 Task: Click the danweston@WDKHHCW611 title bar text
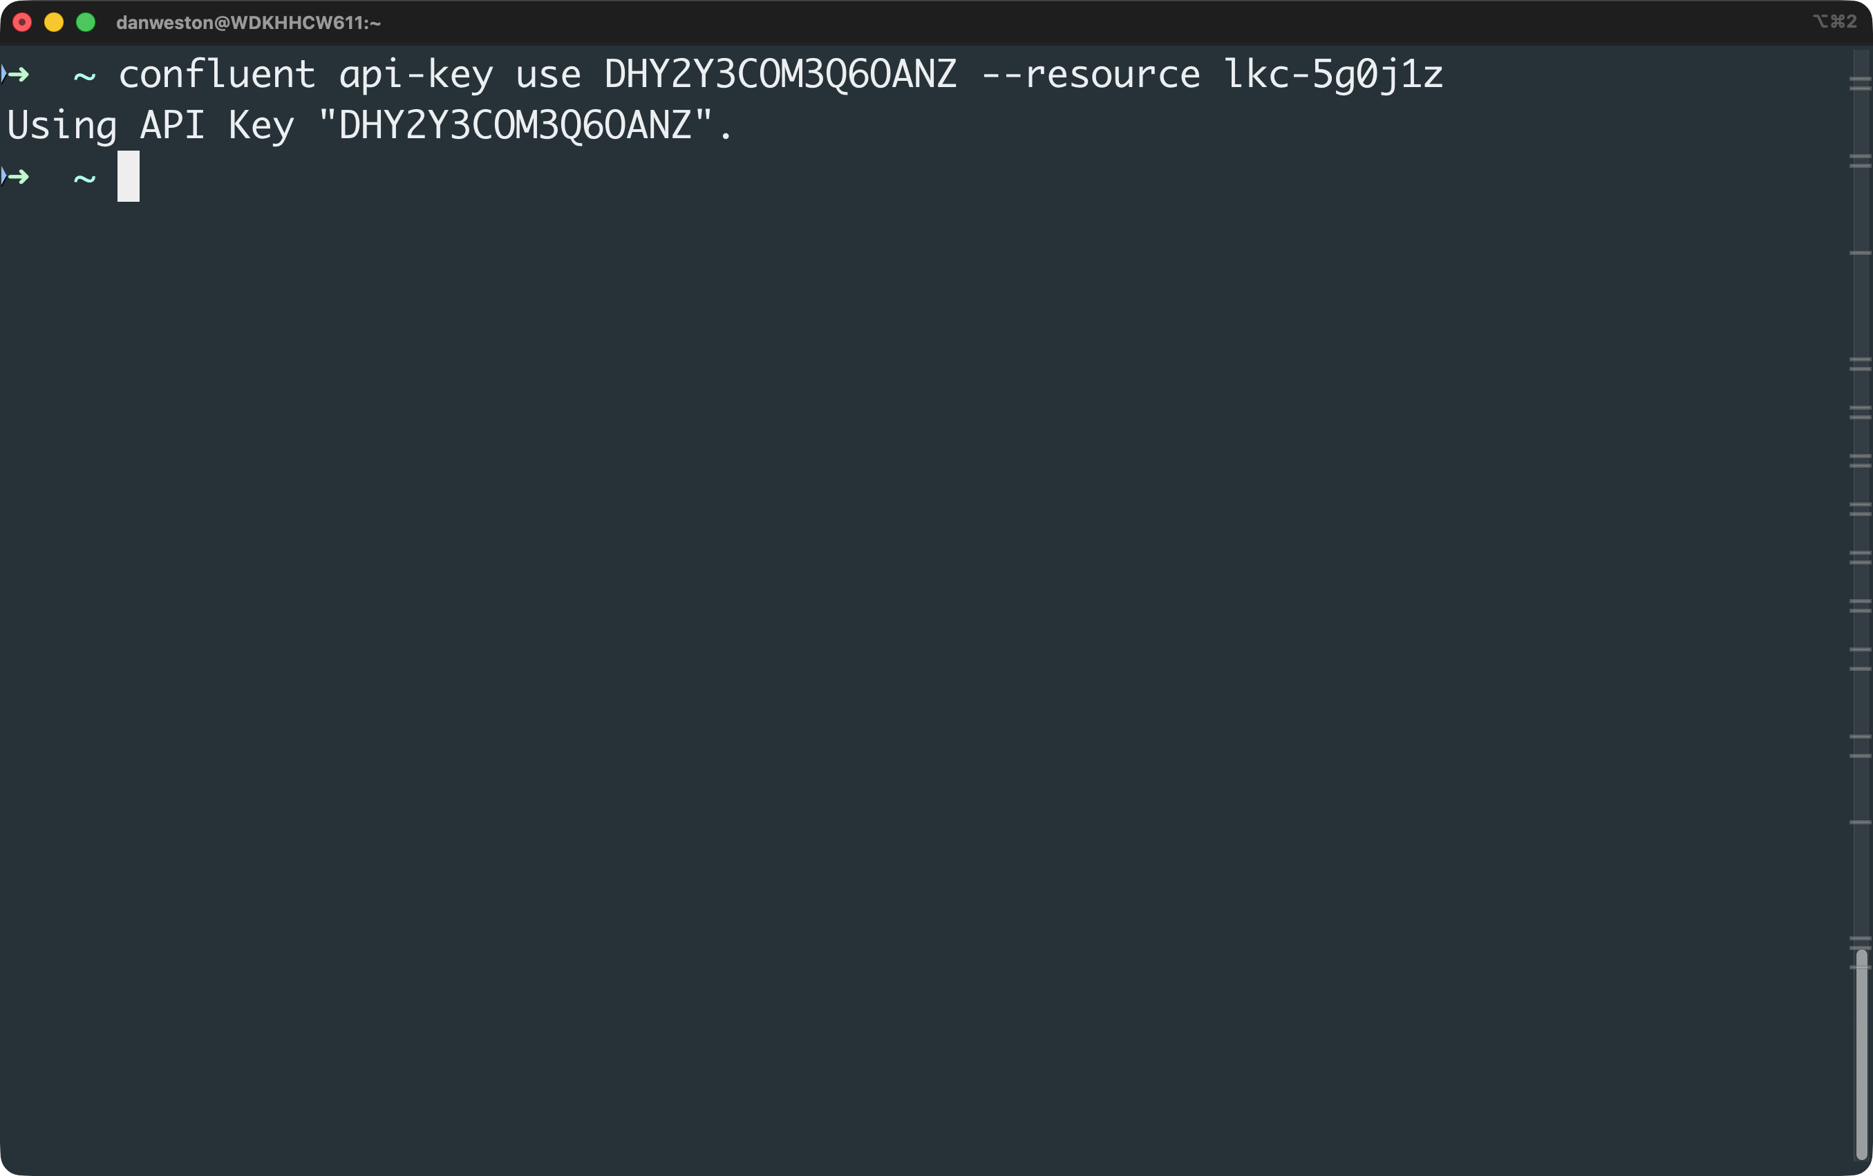coord(247,23)
